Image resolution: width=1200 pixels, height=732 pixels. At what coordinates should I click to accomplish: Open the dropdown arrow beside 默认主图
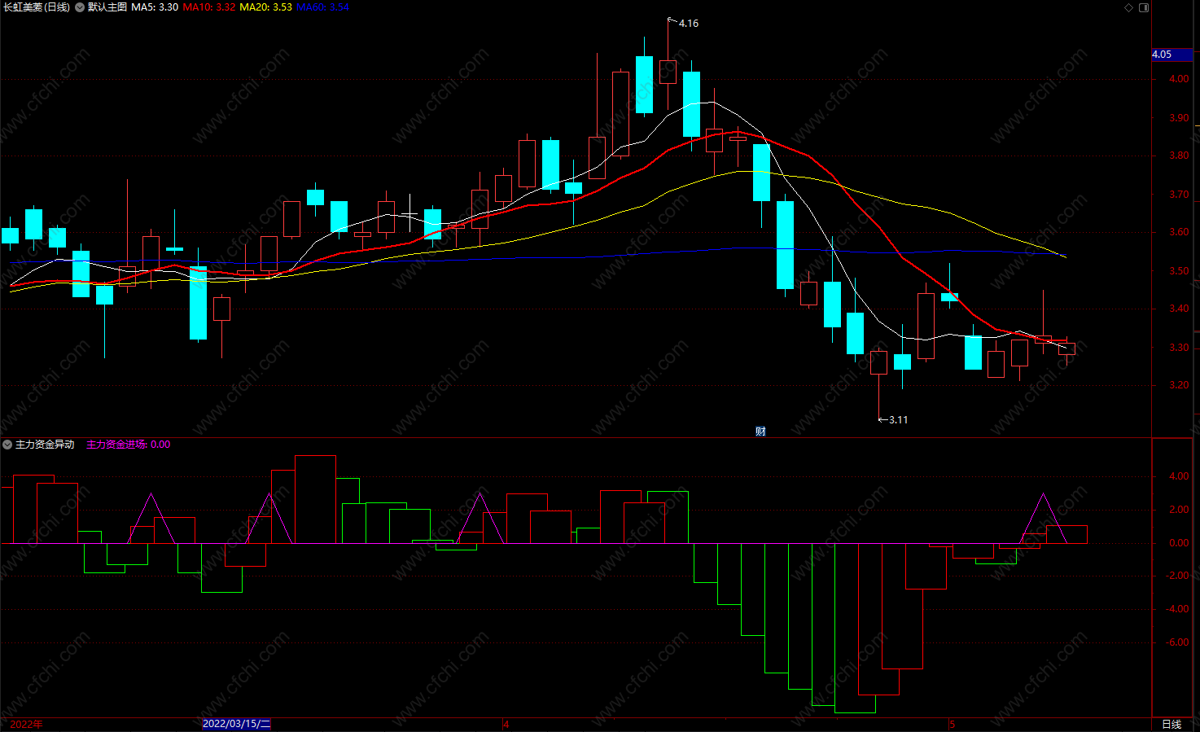tap(79, 7)
